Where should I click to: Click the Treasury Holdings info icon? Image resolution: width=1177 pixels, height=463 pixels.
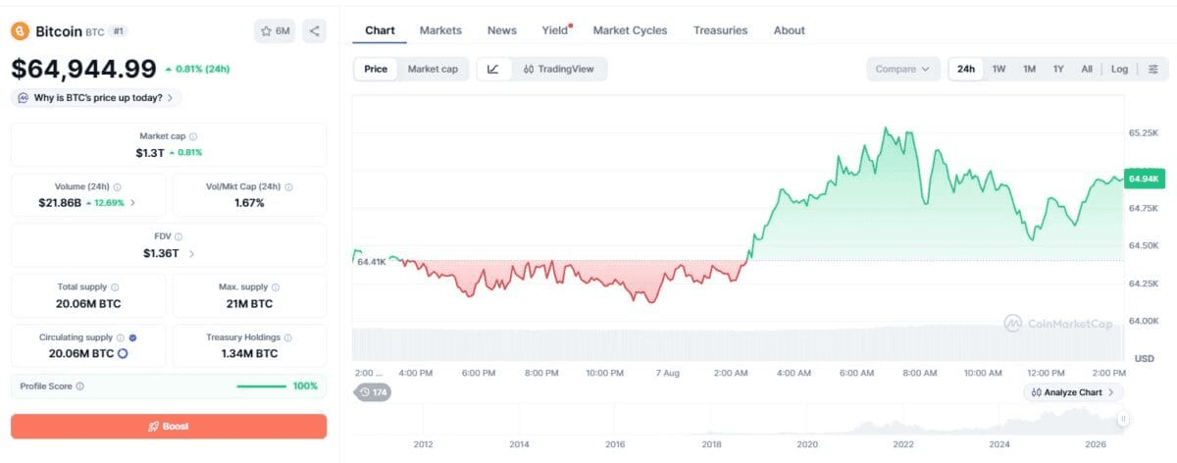pyautogui.click(x=289, y=337)
